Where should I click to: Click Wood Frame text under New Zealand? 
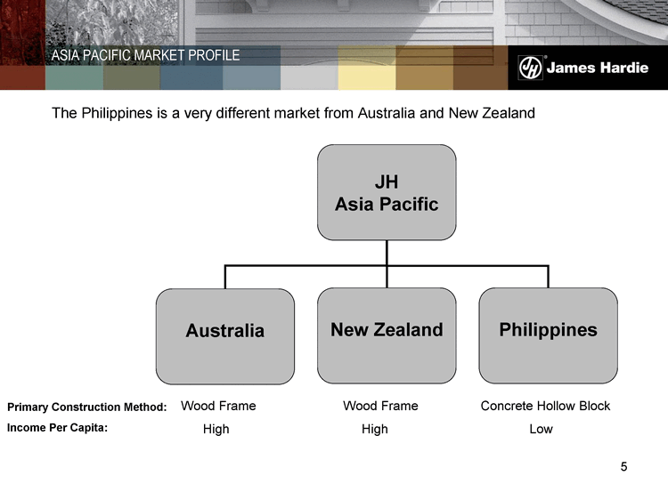point(380,406)
